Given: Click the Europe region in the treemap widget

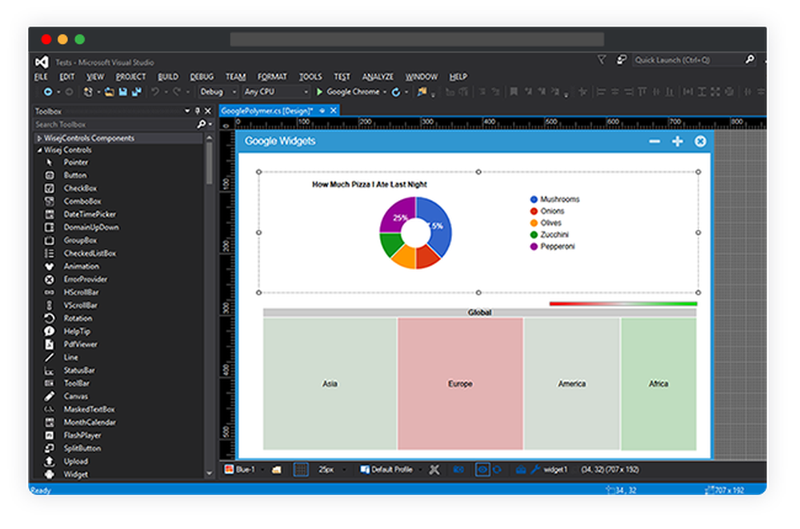Looking at the screenshot, I should [x=459, y=383].
